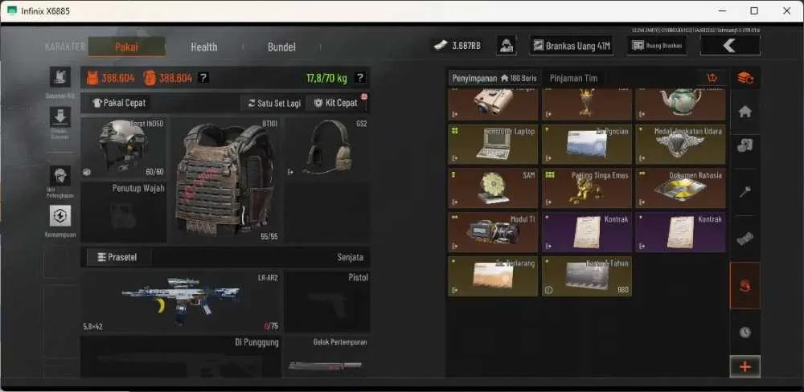Image resolution: width=804 pixels, height=392 pixels.
Task: Click the move arrow on GS2 headset
Action: tap(291, 172)
